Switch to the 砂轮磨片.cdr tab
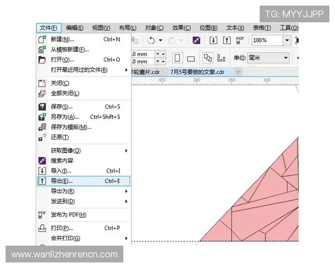The width and height of the screenshot is (335, 268). coord(146,72)
